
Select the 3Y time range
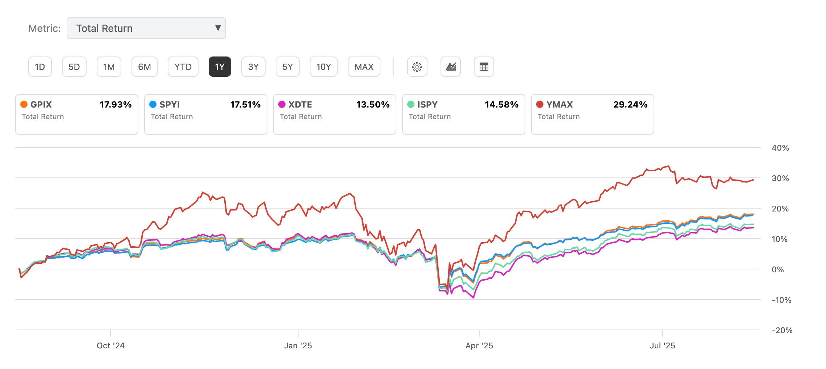click(x=253, y=67)
